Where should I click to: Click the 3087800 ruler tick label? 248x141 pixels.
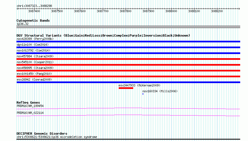click(x=125, y=11)
